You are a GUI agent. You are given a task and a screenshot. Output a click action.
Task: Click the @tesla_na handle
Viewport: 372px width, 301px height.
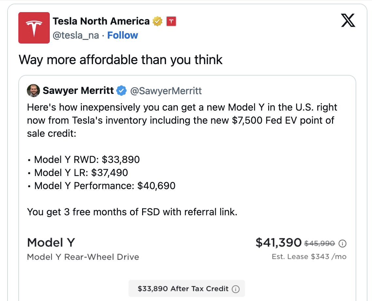76,35
